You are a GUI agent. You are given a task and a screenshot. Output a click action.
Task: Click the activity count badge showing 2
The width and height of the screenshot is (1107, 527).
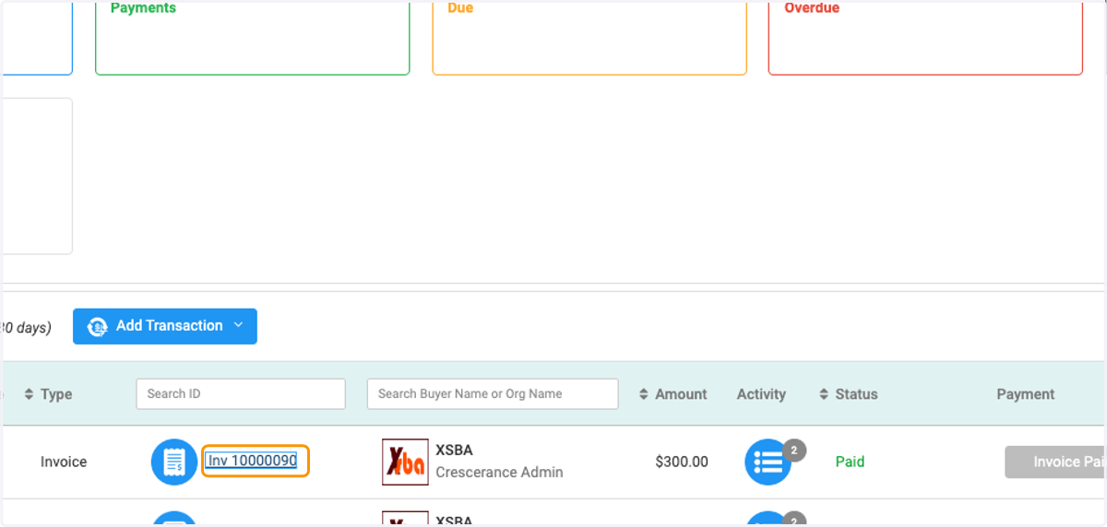pos(794,451)
